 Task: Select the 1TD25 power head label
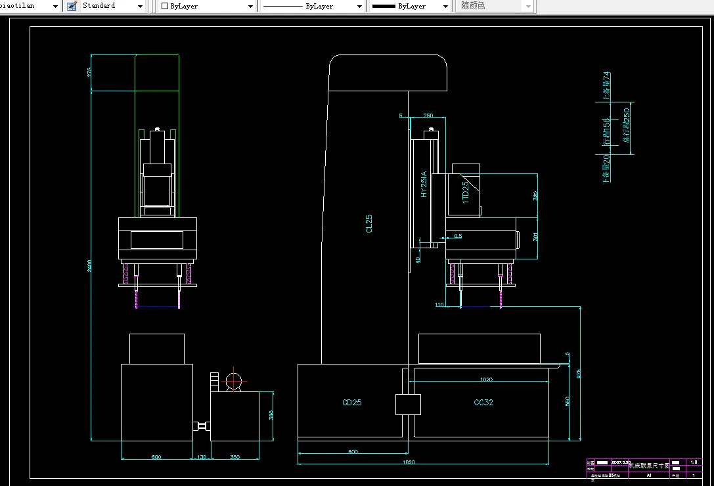tap(465, 192)
